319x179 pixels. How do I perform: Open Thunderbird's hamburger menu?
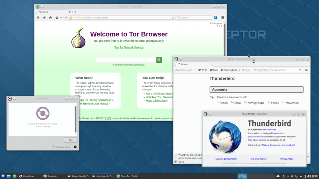click(306, 70)
